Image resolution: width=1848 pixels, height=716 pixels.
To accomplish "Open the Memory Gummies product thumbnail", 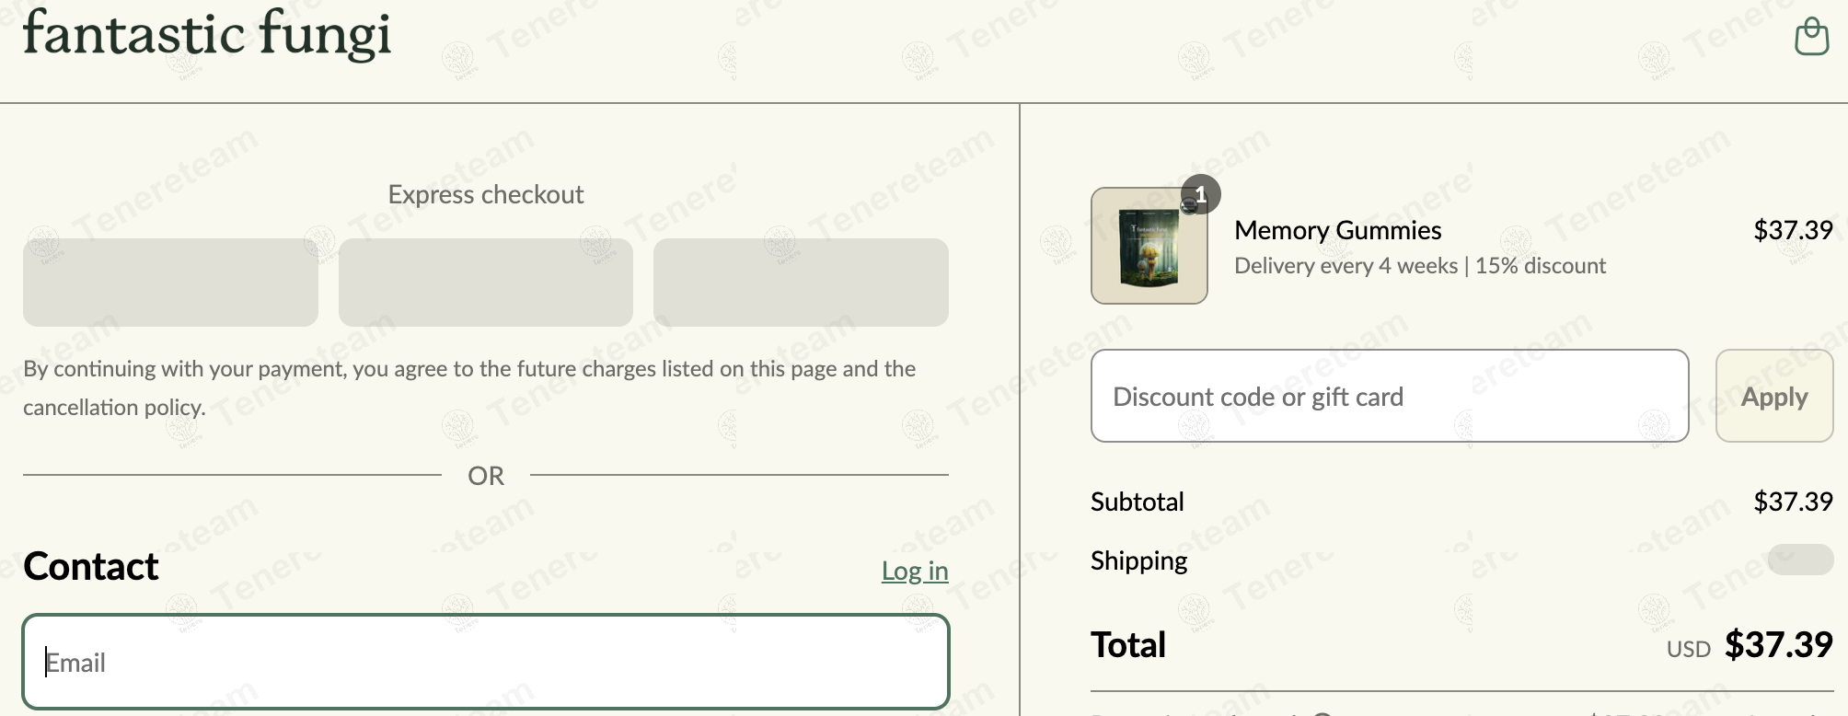I will click(x=1149, y=246).
